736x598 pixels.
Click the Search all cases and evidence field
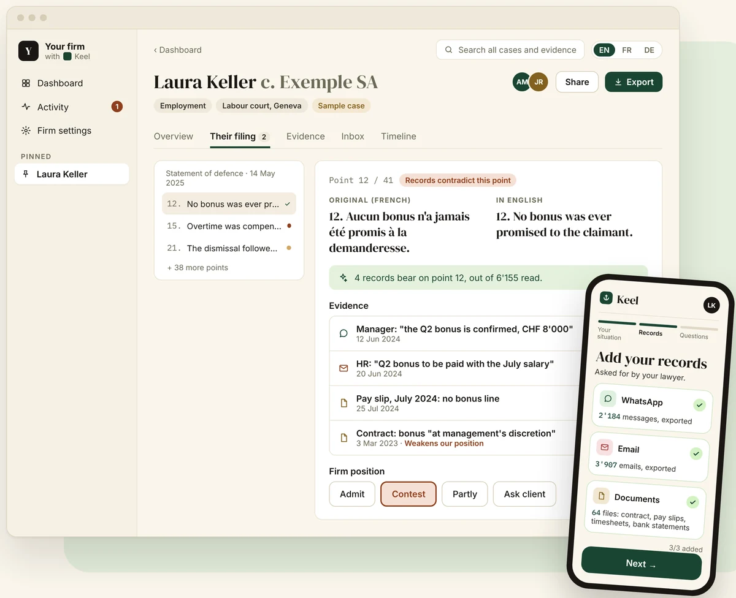point(510,50)
